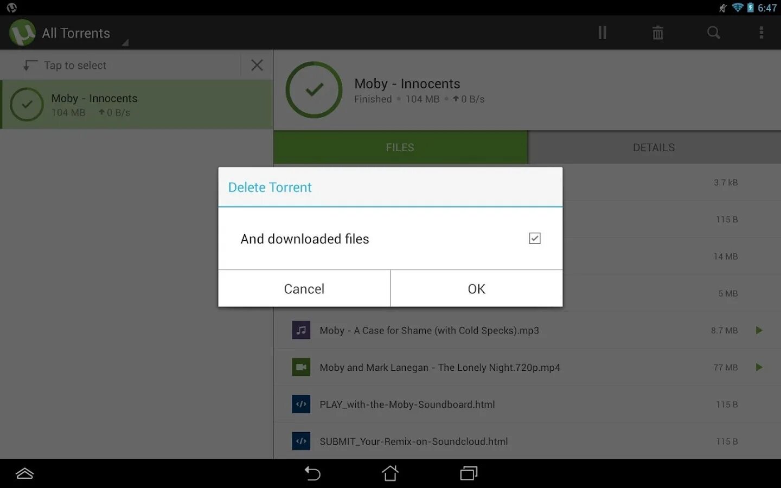781x488 pixels.
Task: Tap the search icon in the action bar
Action: click(713, 33)
